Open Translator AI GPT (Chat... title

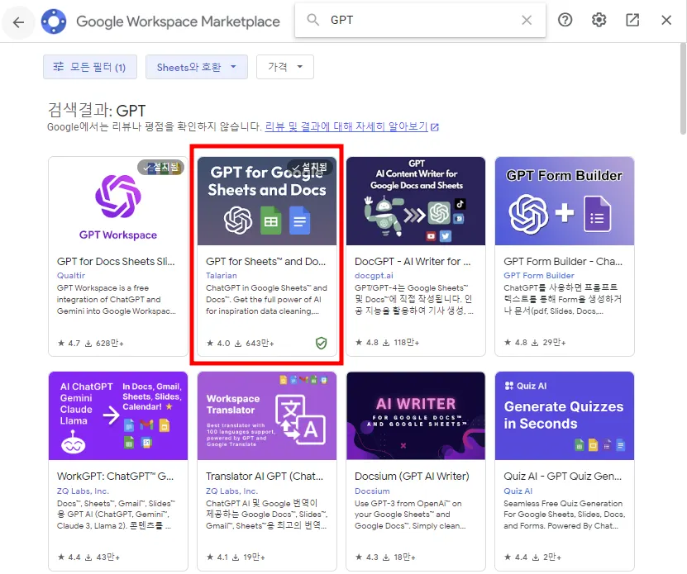pos(265,477)
